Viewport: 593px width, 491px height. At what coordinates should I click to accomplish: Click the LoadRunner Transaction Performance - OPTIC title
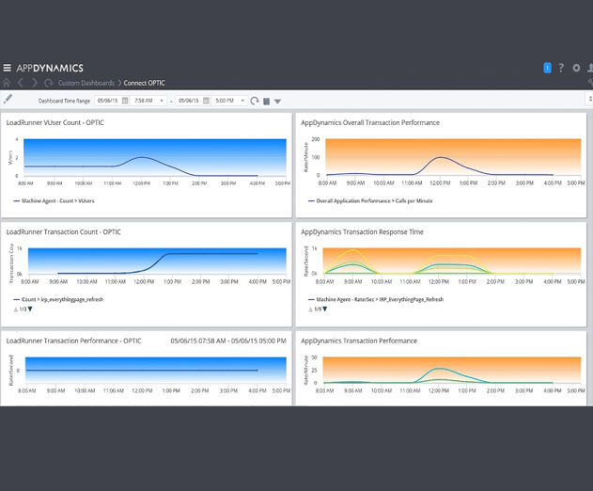[73, 341]
